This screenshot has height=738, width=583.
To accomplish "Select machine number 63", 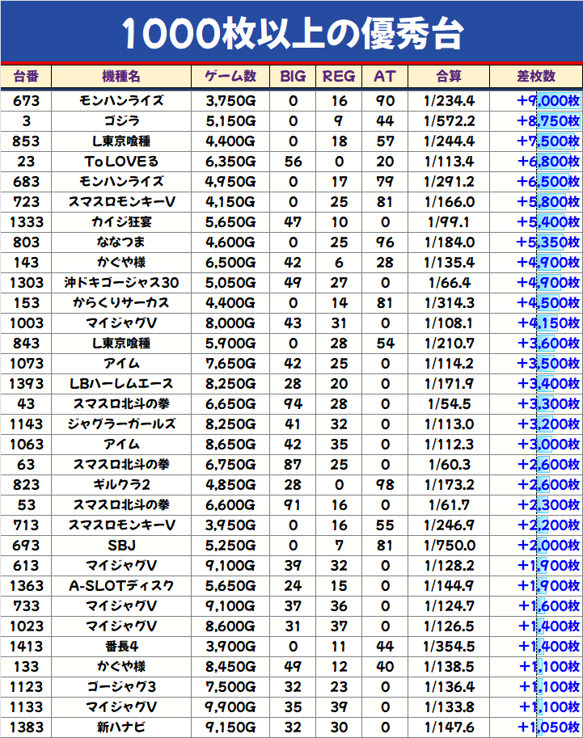I will tap(26, 465).
